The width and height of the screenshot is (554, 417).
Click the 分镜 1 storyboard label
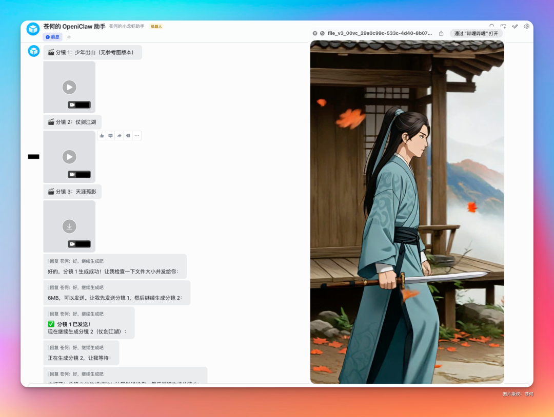pos(92,52)
